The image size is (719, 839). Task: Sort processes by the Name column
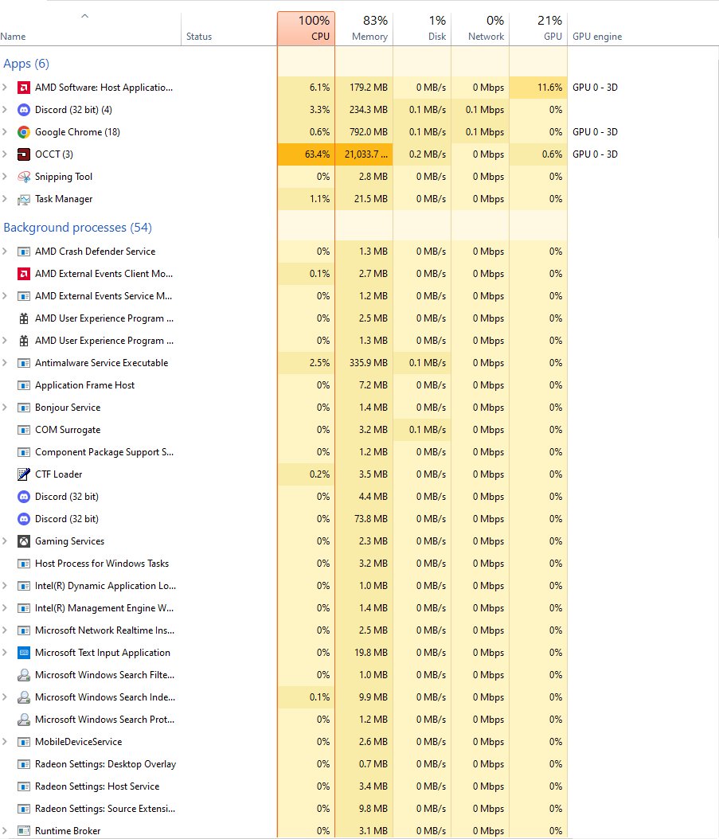(x=91, y=29)
